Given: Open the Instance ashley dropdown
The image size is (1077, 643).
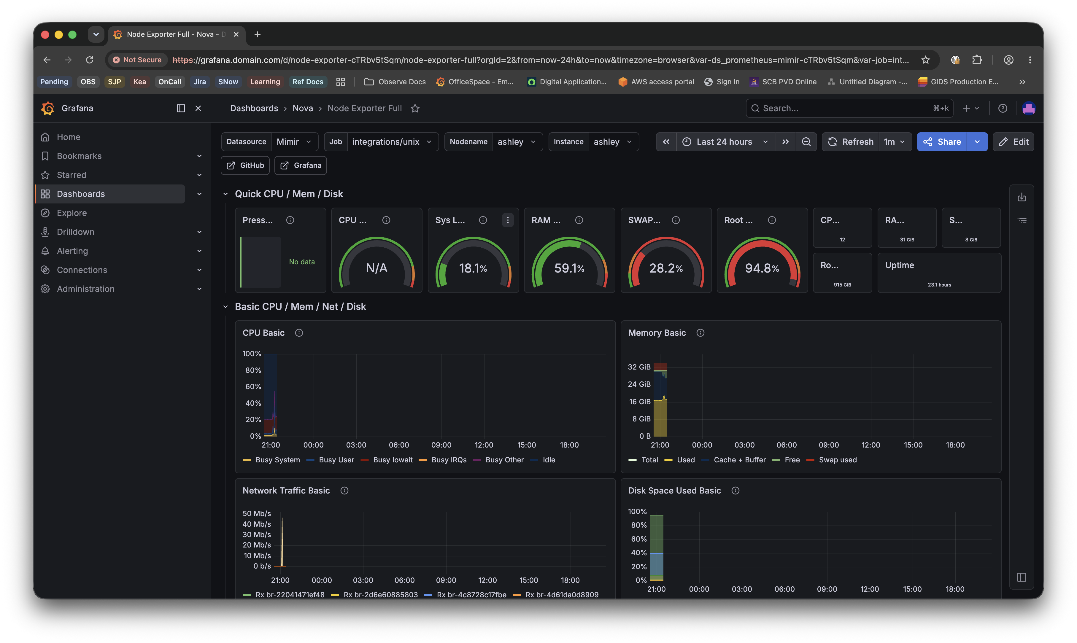Looking at the screenshot, I should point(613,142).
